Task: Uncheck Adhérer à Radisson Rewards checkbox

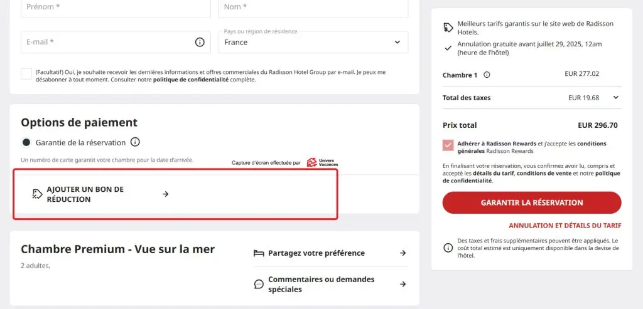Action: (x=448, y=145)
